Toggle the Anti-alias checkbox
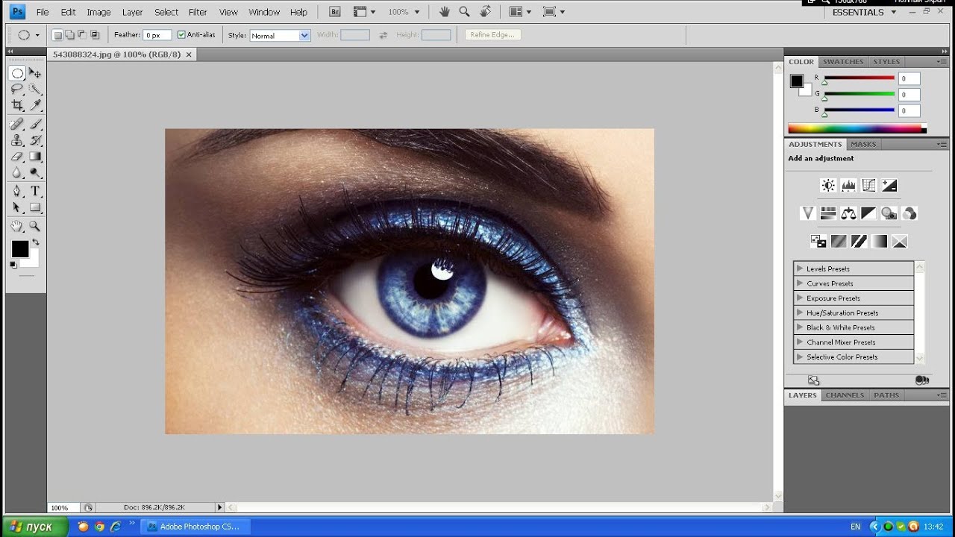Viewport: 955px width, 537px height. pos(181,35)
